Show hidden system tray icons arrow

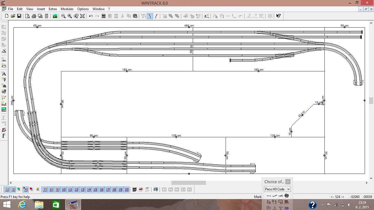pos(322,205)
